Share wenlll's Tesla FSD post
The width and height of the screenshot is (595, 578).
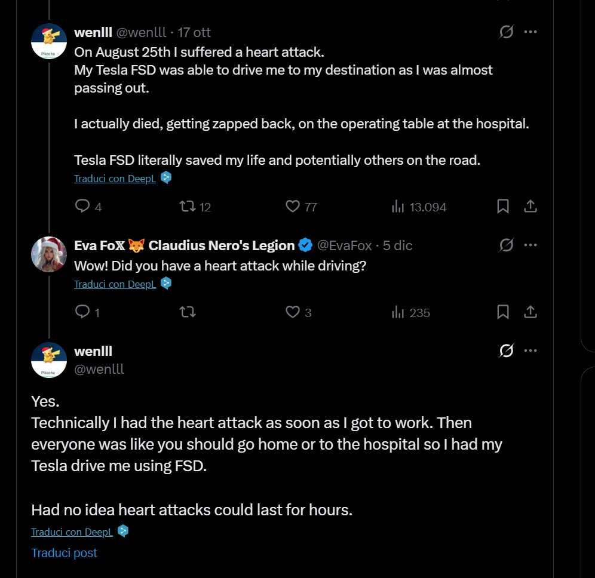pos(530,207)
